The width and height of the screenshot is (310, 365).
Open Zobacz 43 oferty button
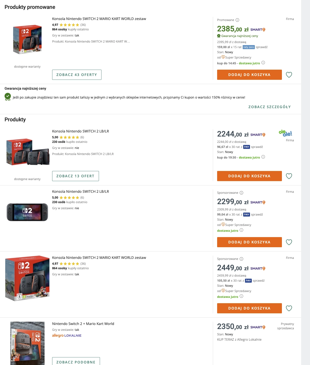tap(77, 75)
